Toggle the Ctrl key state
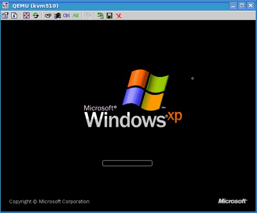The height and width of the screenshot is (213, 257). tap(66, 15)
